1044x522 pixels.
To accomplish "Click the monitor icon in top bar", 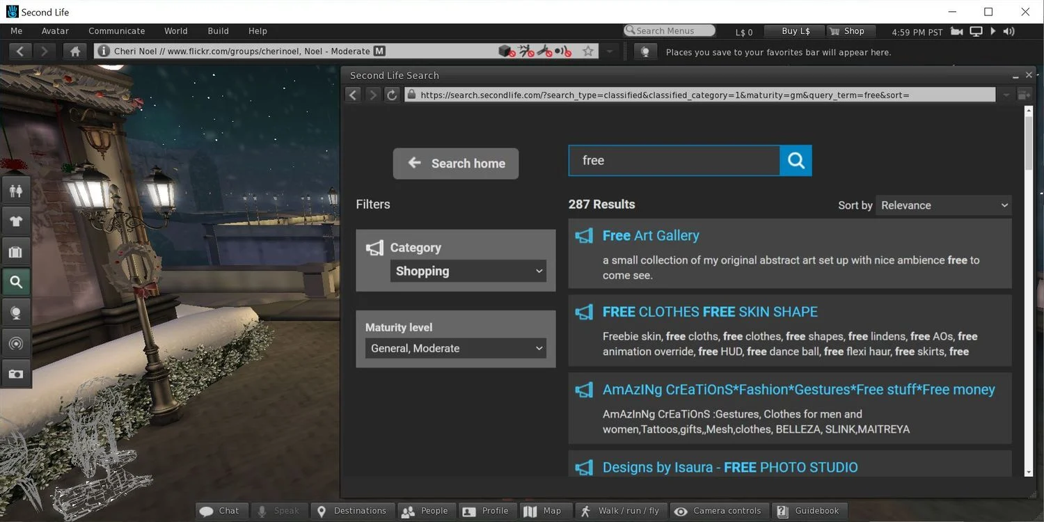I will tap(976, 31).
